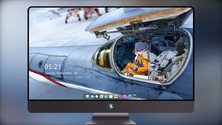Open the Clock app in dock

click(97, 97)
